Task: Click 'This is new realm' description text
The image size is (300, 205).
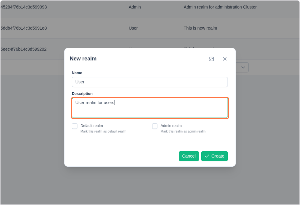Action: [x=200, y=28]
